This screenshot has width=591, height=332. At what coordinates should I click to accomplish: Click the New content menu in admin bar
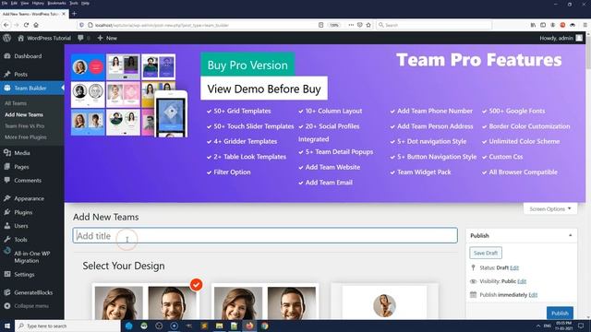click(x=107, y=38)
